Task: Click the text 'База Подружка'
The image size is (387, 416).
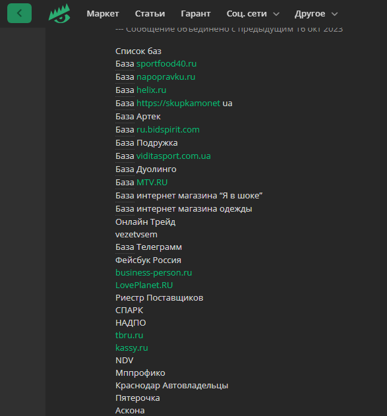Action: coord(146,143)
